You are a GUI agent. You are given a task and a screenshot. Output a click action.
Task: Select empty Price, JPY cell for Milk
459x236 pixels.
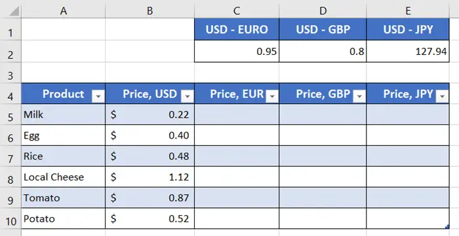point(408,114)
